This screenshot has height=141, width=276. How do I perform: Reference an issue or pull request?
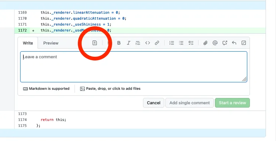tap(225, 43)
